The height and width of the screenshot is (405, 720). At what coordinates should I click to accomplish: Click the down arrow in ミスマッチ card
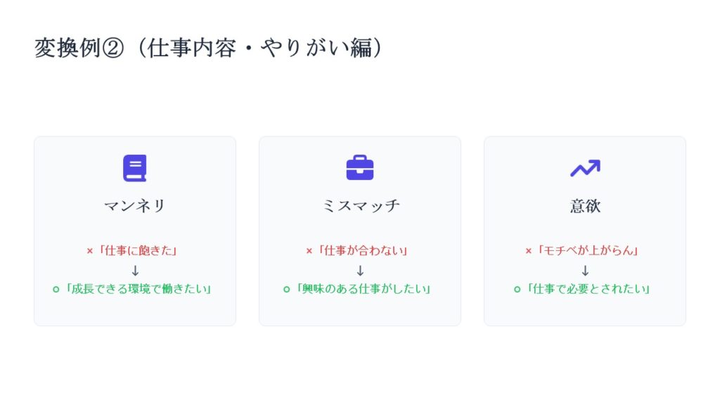pyautogui.click(x=360, y=270)
